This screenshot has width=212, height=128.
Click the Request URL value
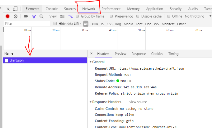tap(151, 68)
